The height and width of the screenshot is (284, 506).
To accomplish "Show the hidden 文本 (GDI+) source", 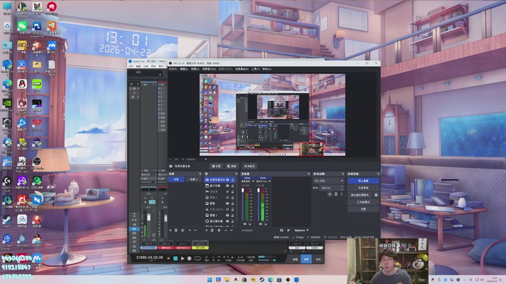I will click(228, 210).
